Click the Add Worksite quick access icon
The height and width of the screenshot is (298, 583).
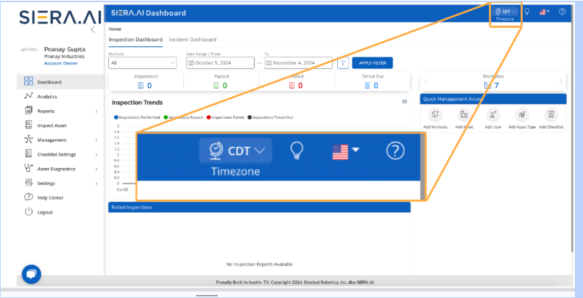(x=435, y=115)
